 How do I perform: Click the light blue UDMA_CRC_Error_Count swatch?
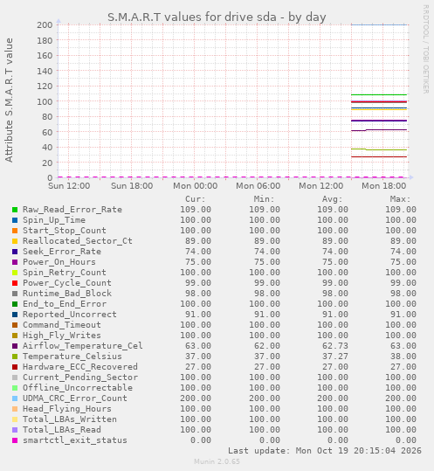pos(15,398)
